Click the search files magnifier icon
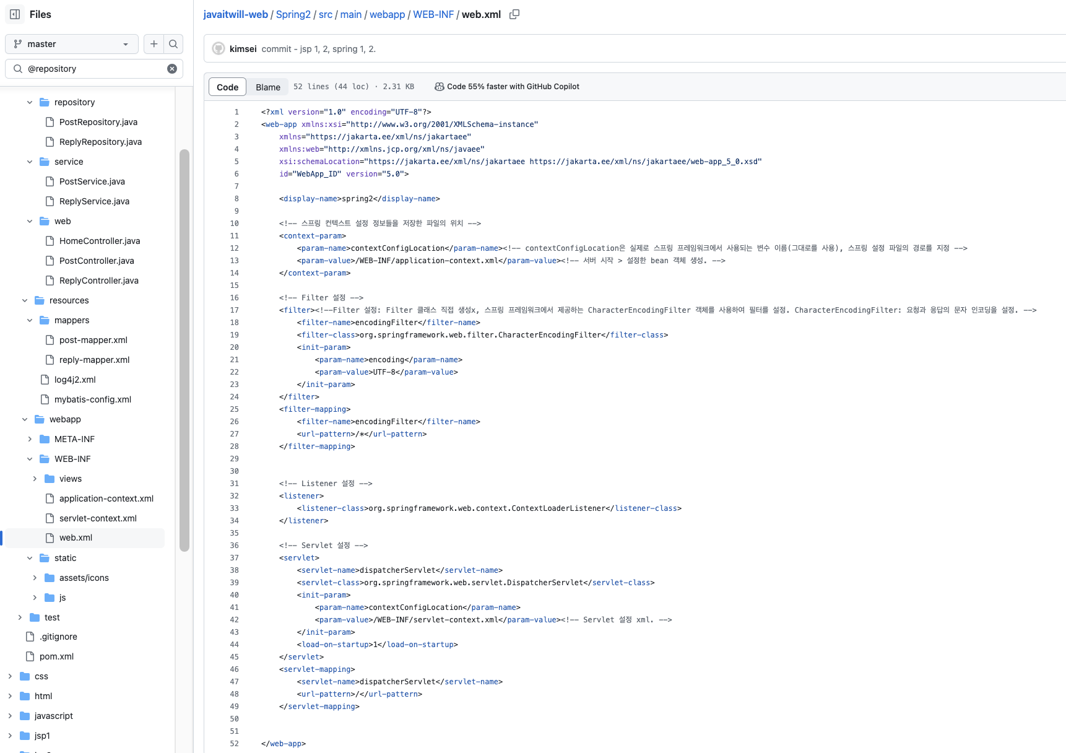 click(173, 44)
